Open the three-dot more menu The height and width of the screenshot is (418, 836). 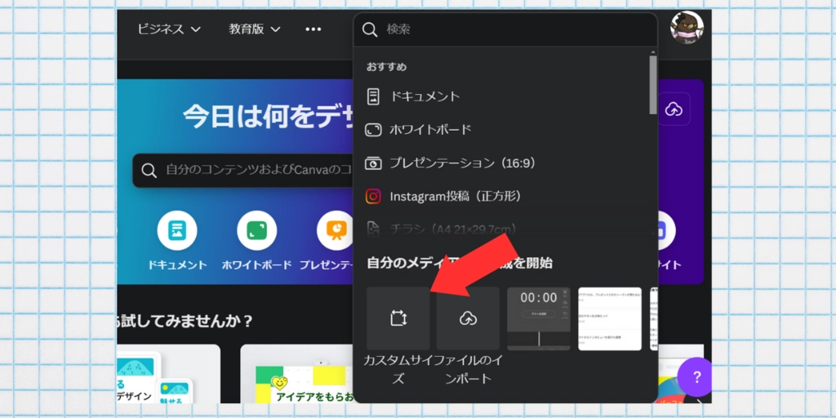(x=313, y=29)
